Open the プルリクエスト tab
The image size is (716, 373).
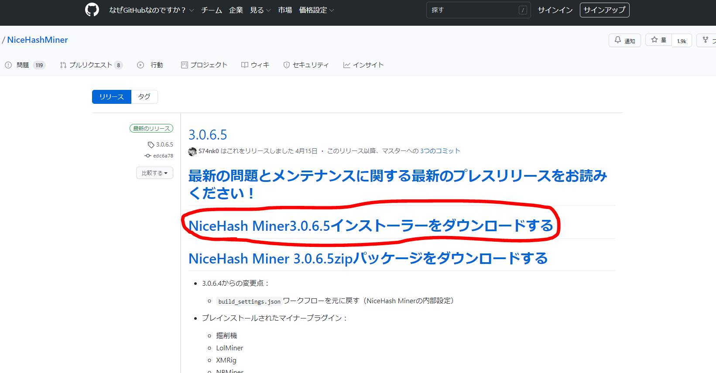coord(91,65)
